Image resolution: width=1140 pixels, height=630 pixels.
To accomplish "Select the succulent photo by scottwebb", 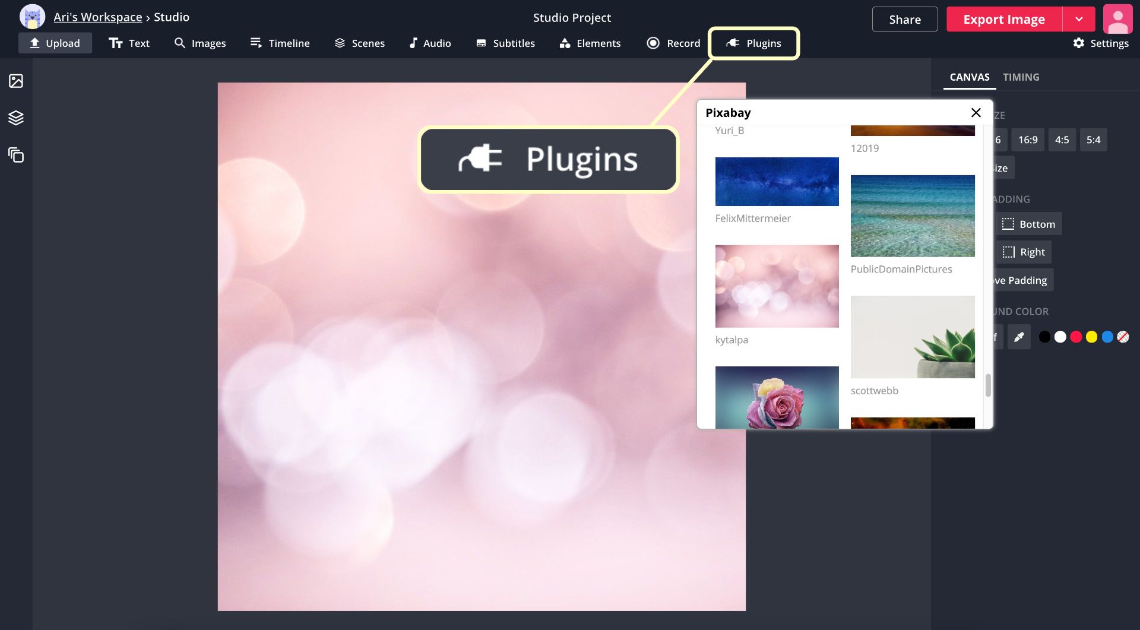I will (912, 337).
